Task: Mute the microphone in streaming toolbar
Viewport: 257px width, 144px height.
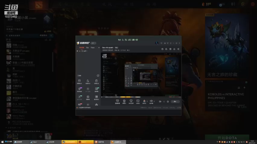Action: click(144, 101)
